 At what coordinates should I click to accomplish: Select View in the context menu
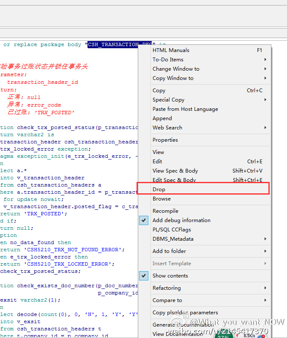pyautogui.click(x=204, y=152)
